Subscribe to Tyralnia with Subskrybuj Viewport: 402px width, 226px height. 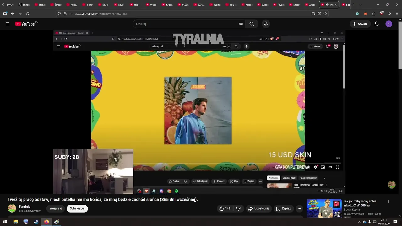[x=77, y=208]
